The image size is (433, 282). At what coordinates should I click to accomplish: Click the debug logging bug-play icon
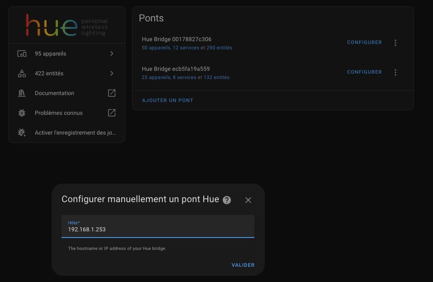(22, 133)
